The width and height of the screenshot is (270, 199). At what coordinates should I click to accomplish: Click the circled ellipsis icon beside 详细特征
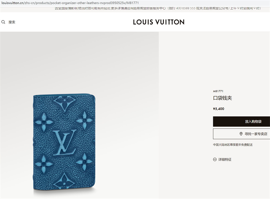point(215,160)
